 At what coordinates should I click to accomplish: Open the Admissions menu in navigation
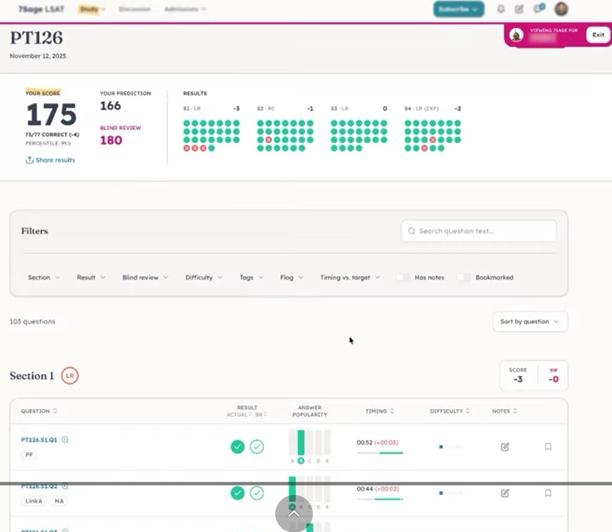[x=185, y=9]
